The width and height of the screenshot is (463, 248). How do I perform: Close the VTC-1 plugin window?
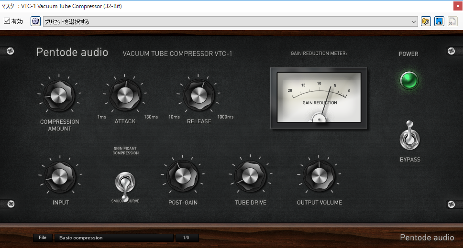458,6
